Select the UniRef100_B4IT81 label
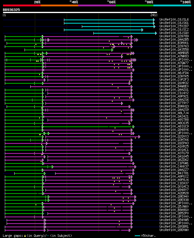This screenshot has height=238, width=194. (174, 173)
